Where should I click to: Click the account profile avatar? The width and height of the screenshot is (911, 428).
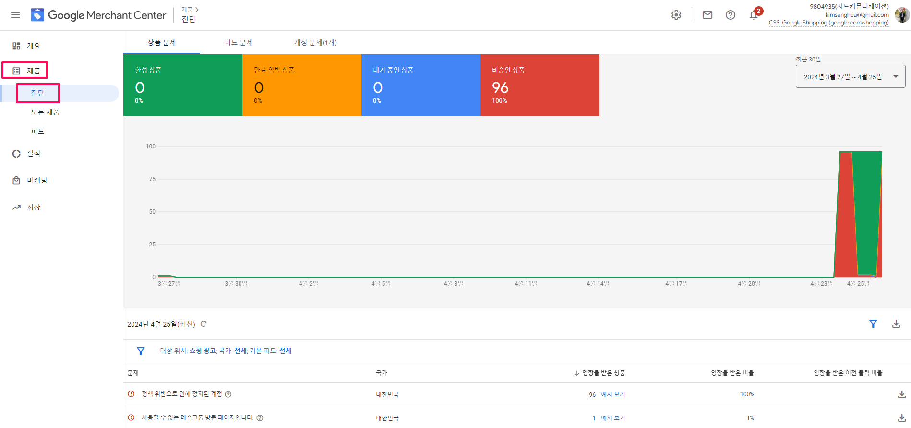(902, 15)
